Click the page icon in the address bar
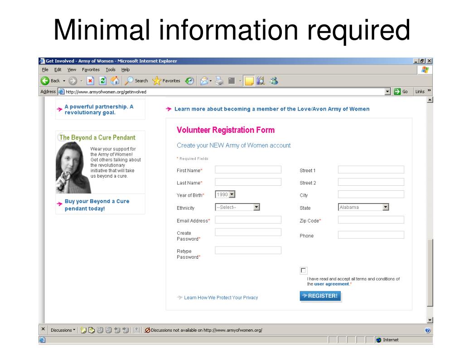Image resolution: width=464 pixels, height=348 pixels. [x=61, y=92]
